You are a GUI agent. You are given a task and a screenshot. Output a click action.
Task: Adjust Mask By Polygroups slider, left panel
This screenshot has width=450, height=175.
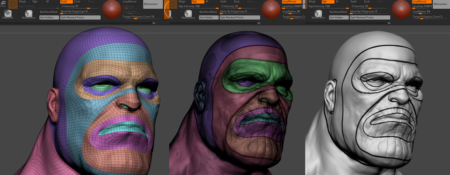[x=80, y=12]
